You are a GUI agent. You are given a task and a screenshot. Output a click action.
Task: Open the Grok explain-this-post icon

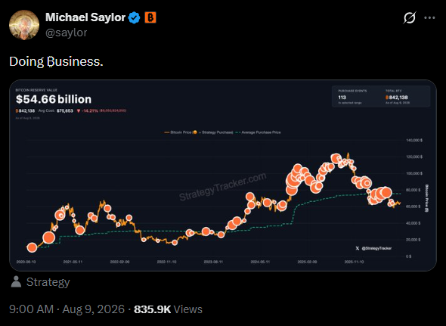410,17
